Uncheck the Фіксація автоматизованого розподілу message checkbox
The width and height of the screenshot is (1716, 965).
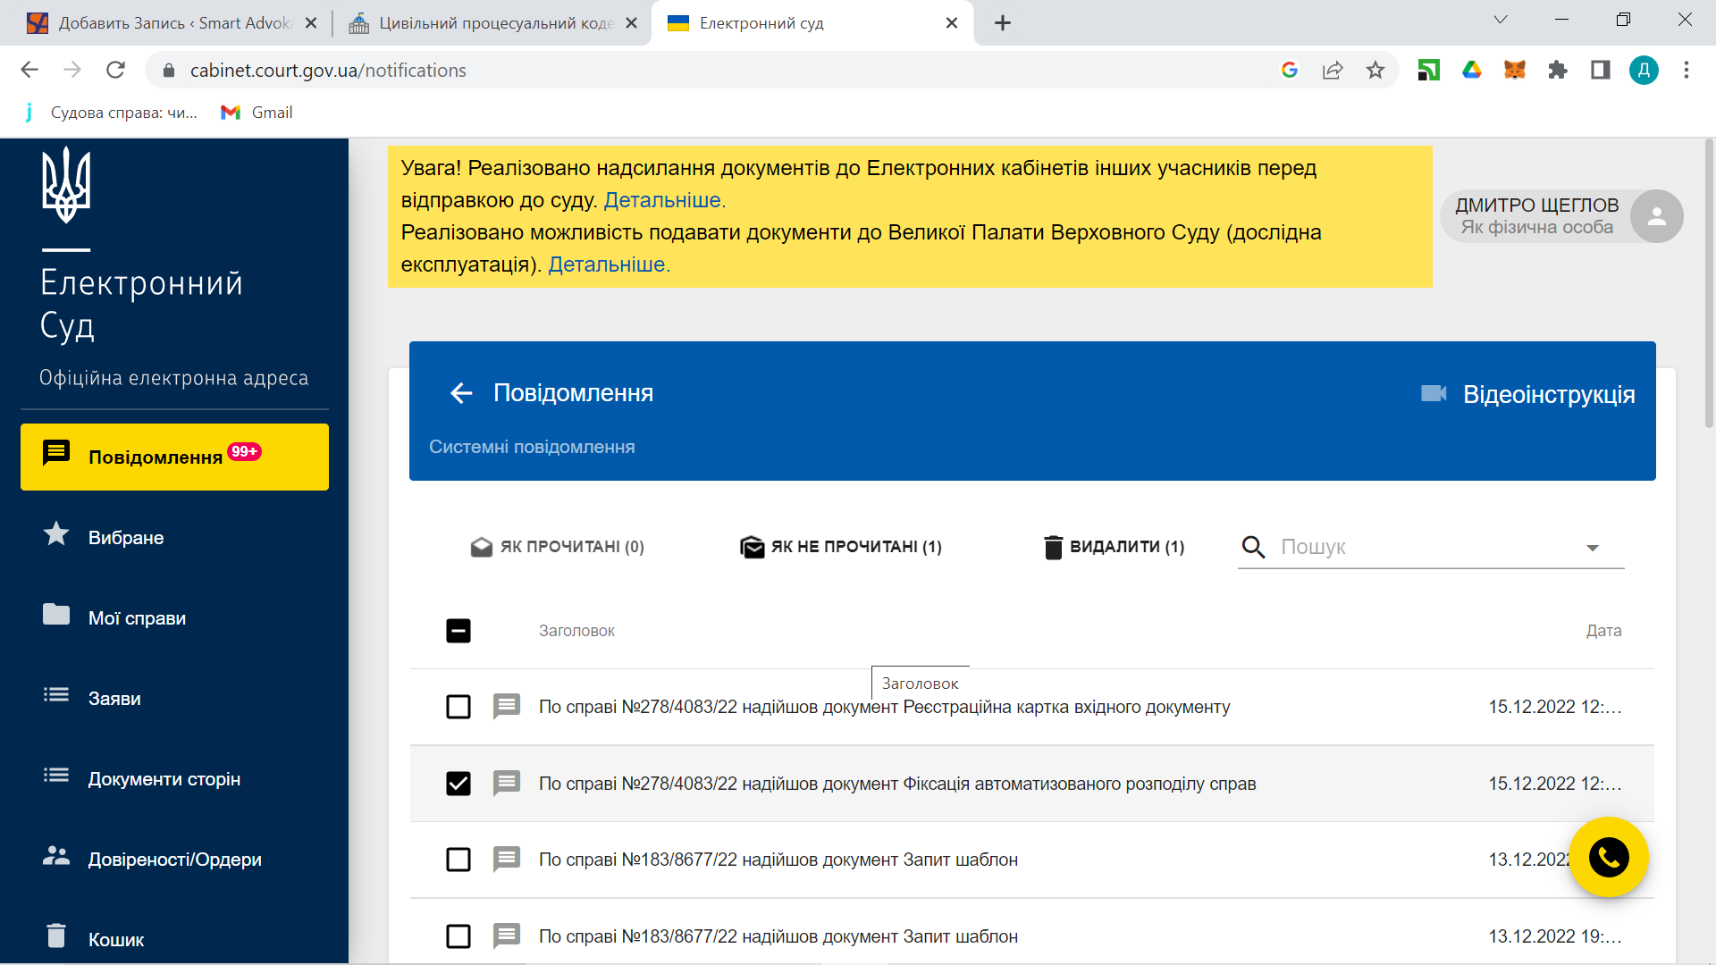click(458, 784)
